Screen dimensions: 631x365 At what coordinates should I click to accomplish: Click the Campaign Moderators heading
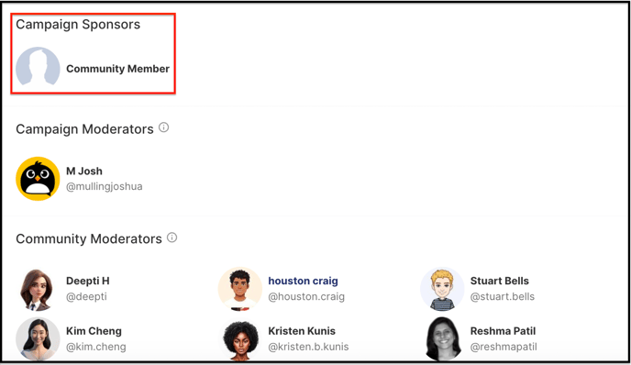(84, 129)
